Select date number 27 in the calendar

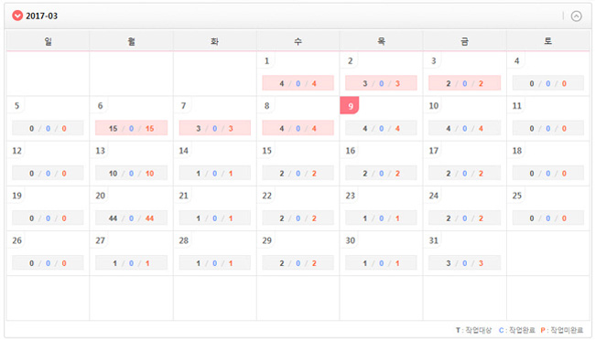click(x=100, y=240)
